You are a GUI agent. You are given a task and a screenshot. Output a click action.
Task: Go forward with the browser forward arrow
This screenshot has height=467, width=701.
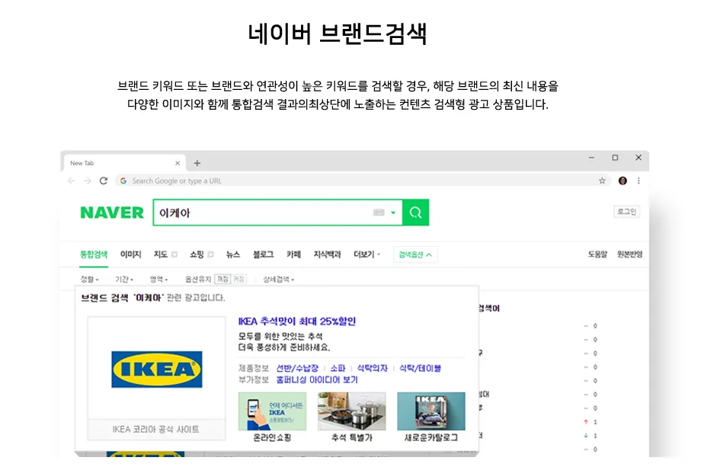click(87, 181)
